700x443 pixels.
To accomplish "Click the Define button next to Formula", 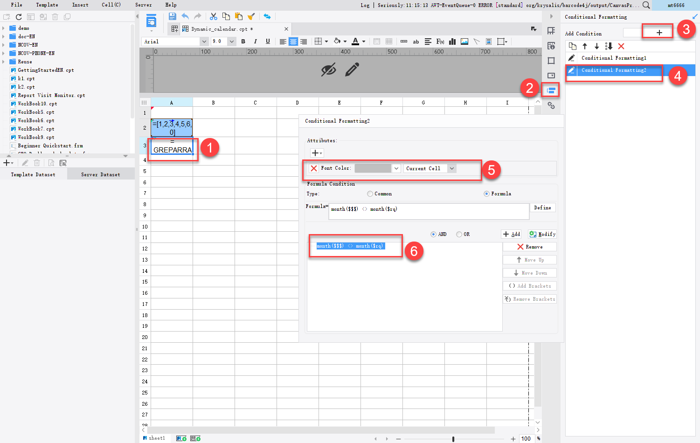I will 542,208.
